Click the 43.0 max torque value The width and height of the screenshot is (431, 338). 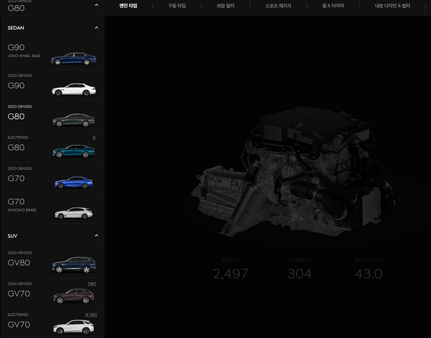pyautogui.click(x=368, y=274)
